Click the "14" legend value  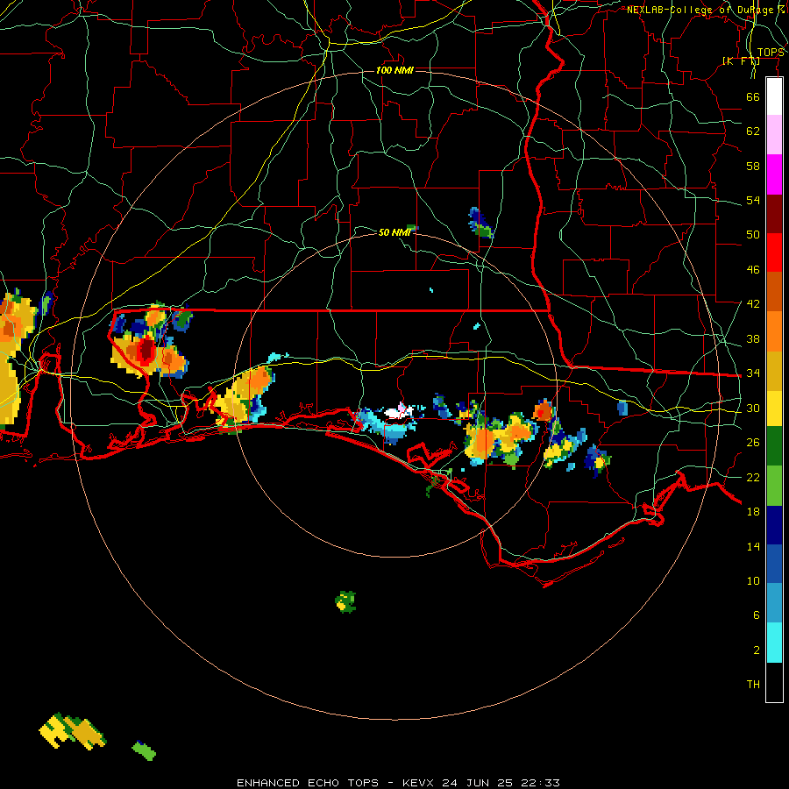(x=753, y=546)
